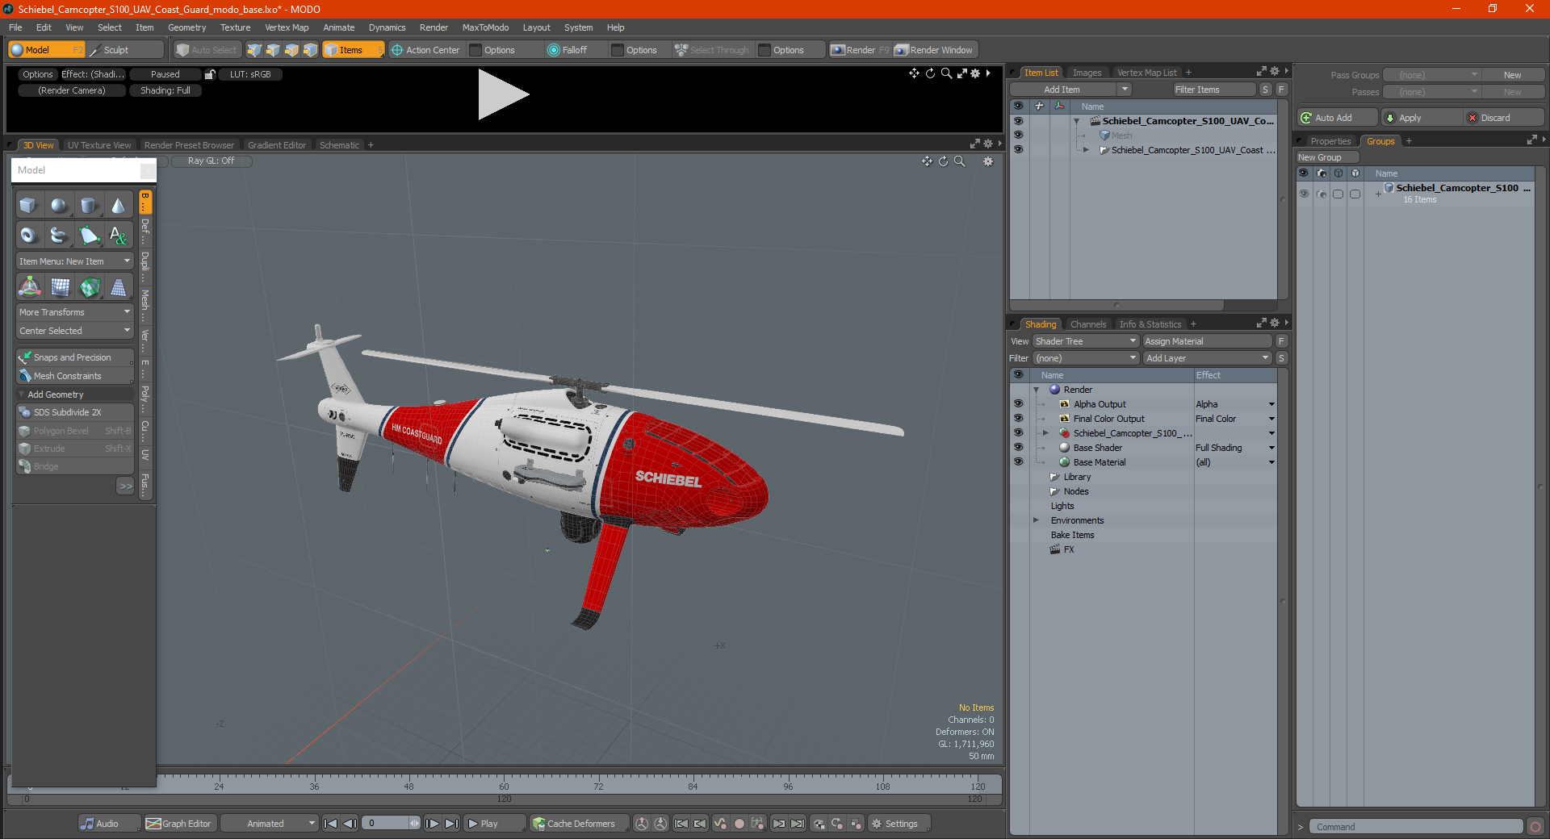Select the sphere primitive tool
The width and height of the screenshot is (1550, 839).
(x=59, y=206)
